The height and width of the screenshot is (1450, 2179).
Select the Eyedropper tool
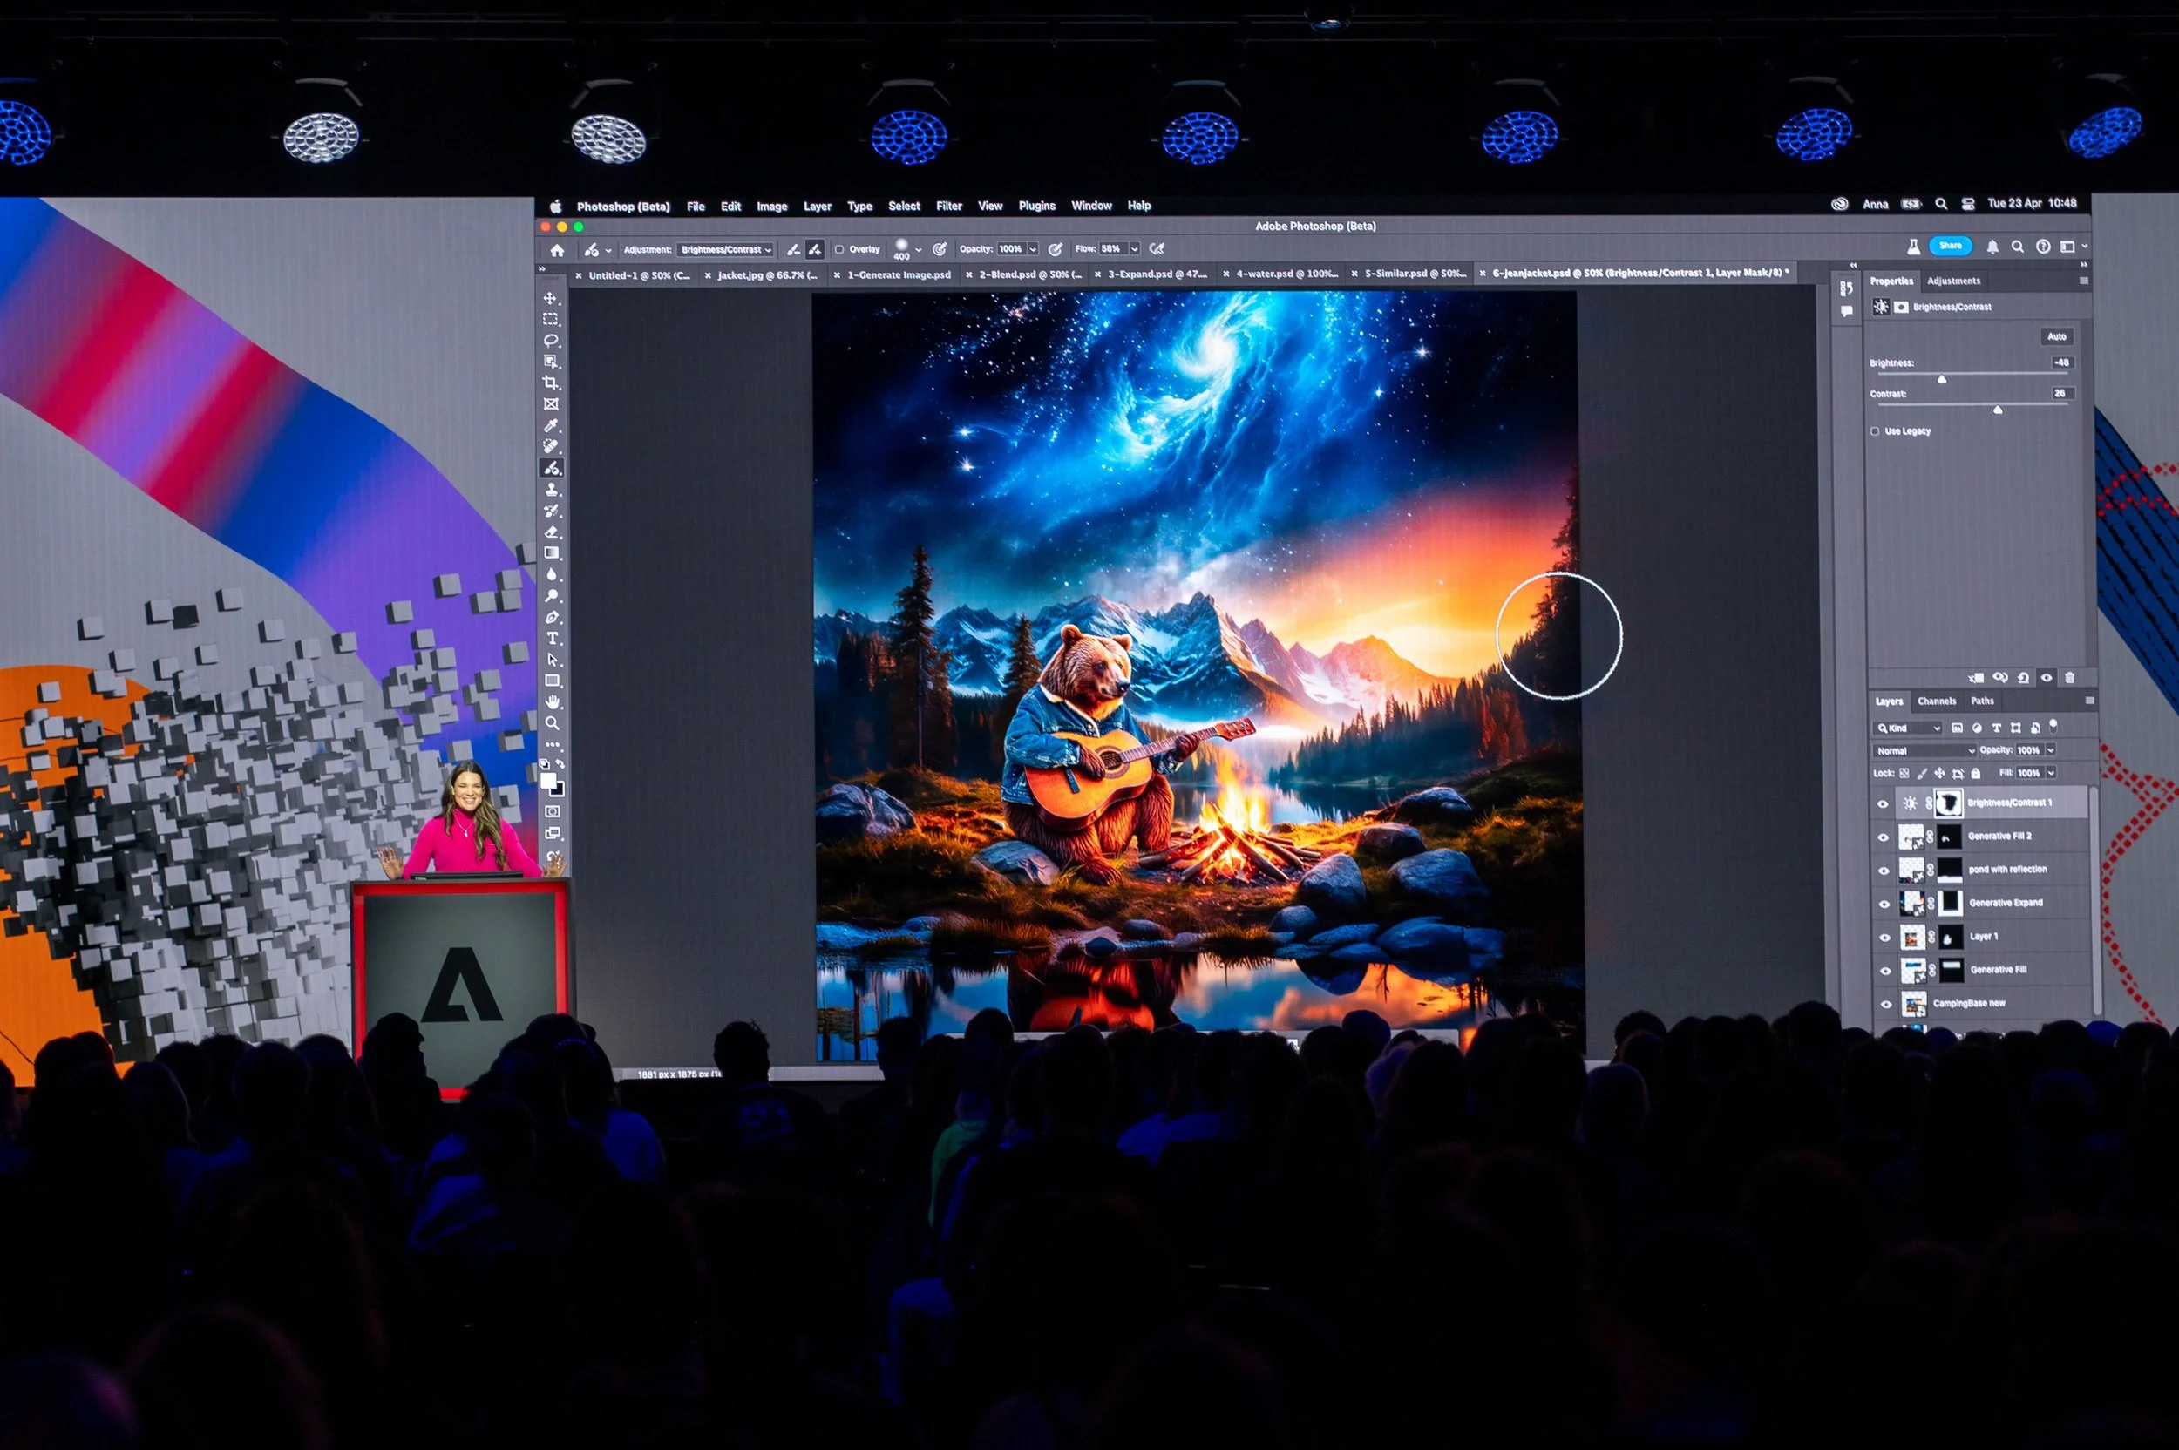(x=550, y=425)
